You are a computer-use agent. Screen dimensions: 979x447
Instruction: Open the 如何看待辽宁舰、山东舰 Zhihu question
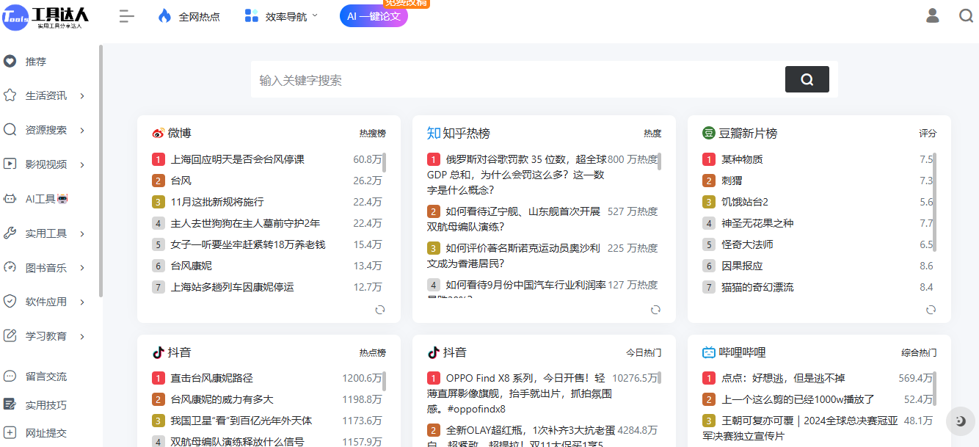point(514,219)
